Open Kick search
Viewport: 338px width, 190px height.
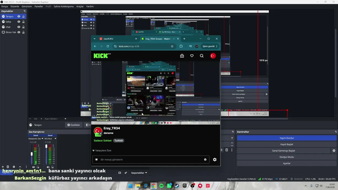pos(202,56)
